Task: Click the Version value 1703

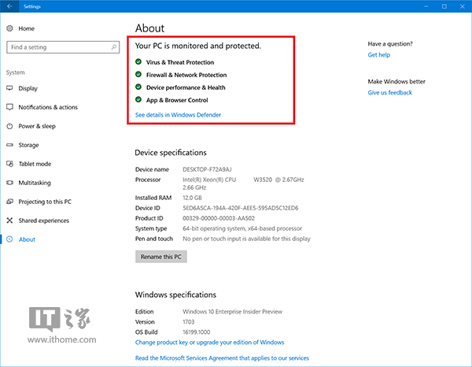Action: [x=189, y=322]
